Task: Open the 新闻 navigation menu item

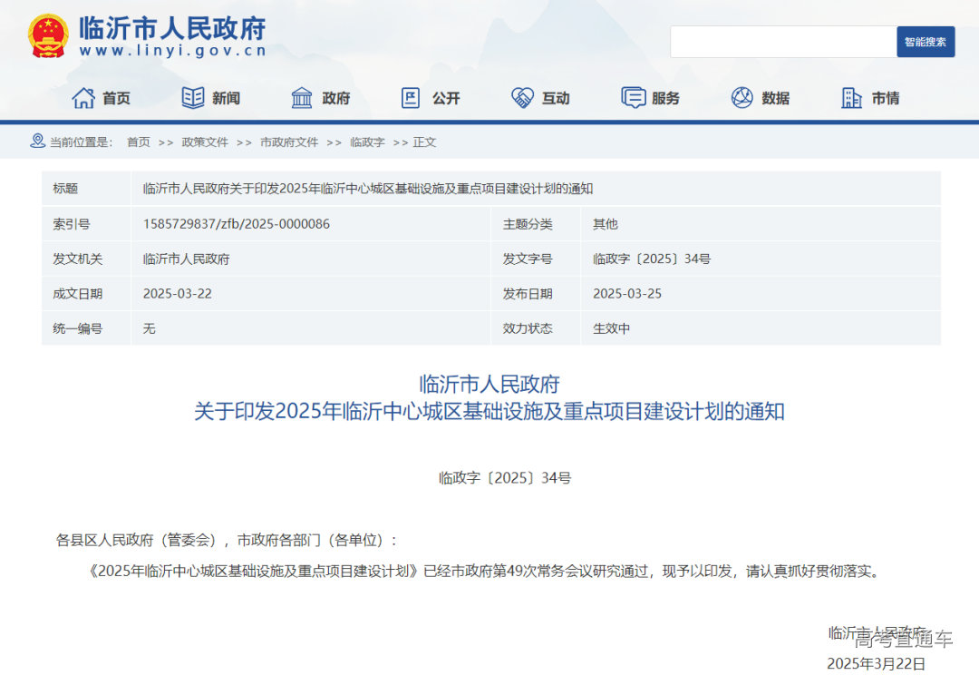Action: pyautogui.click(x=226, y=98)
